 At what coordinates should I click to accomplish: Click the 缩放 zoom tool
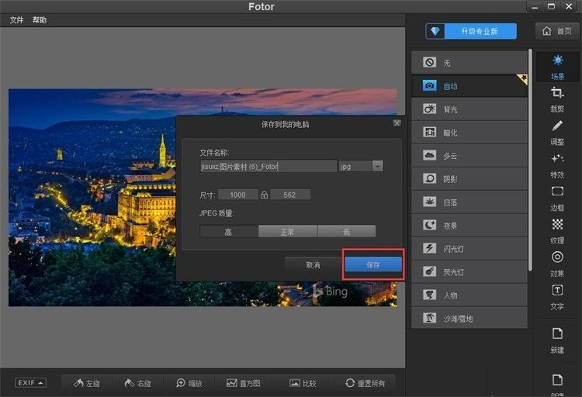tap(189, 383)
